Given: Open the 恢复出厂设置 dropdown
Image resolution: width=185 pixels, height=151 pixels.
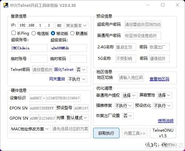Looking at the screenshot, I should point(128,116).
